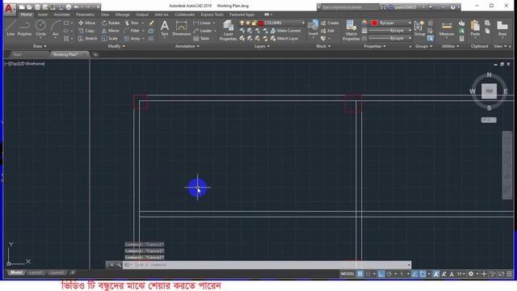Open the Insert ribbon tab
The width and height of the screenshot is (517, 291).
pyautogui.click(x=43, y=15)
